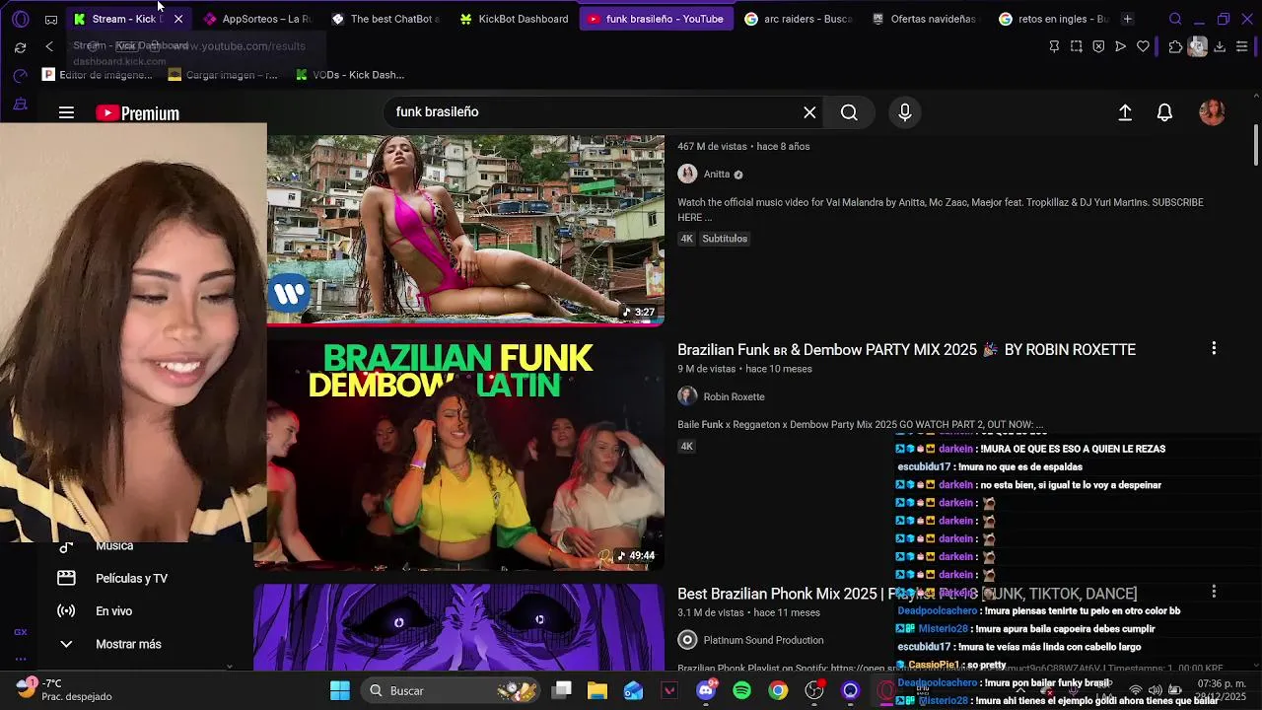Viewport: 1262px width, 710px height.
Task: Click the 4K badge under Robin Roxette
Action: (x=687, y=446)
